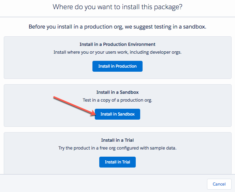The width and height of the screenshot is (235, 192).
Task: Click the empty footer bar left of Cancel
Action: point(102,184)
